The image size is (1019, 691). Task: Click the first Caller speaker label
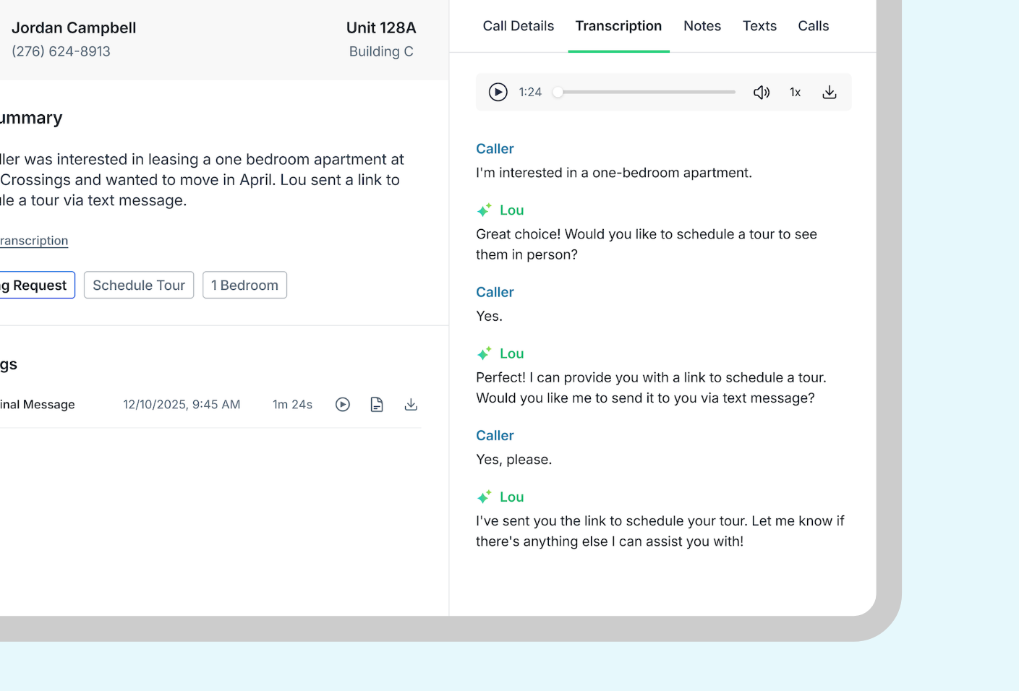coord(495,149)
